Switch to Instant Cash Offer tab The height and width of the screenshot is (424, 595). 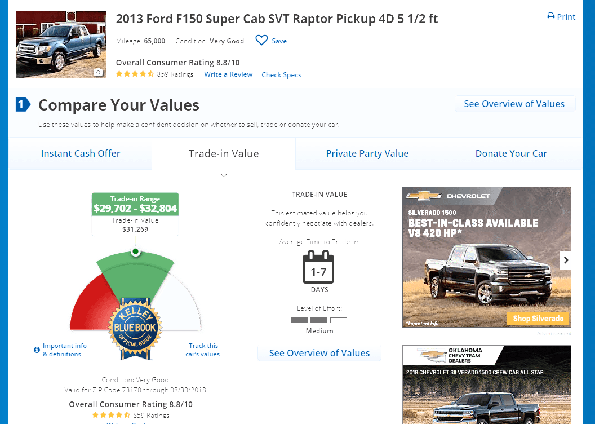coord(81,153)
